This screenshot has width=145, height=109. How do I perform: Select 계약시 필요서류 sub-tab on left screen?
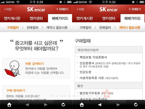[x=57, y=27]
